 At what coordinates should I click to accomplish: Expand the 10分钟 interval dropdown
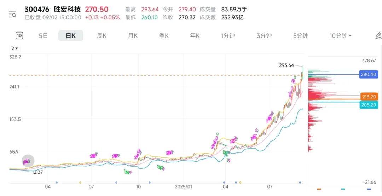coord(341,35)
